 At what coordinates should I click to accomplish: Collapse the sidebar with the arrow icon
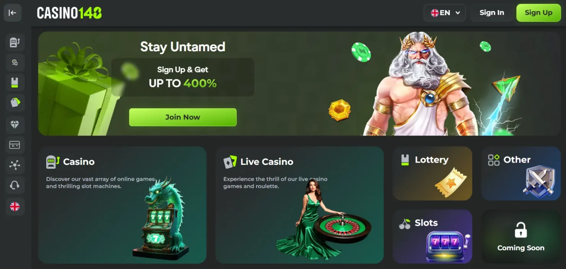coord(13,13)
